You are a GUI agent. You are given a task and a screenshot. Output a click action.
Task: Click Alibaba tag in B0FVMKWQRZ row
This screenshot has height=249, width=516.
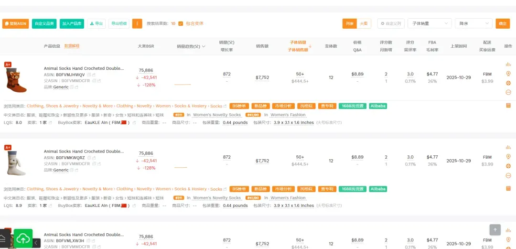(x=378, y=189)
